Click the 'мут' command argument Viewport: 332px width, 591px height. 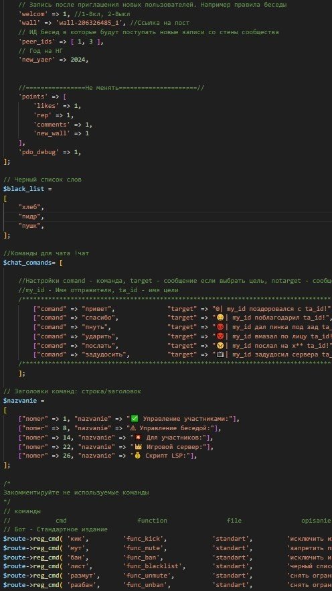pyautogui.click(x=78, y=548)
